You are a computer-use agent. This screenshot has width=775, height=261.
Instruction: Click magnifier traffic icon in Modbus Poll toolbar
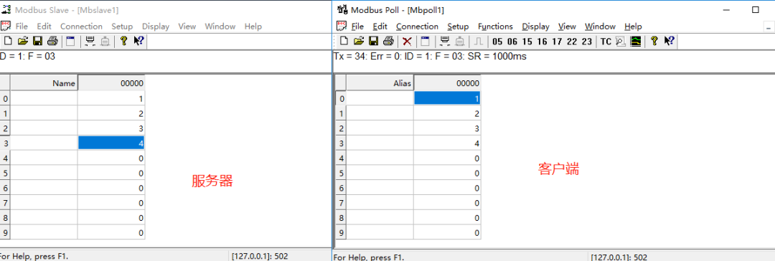(621, 41)
